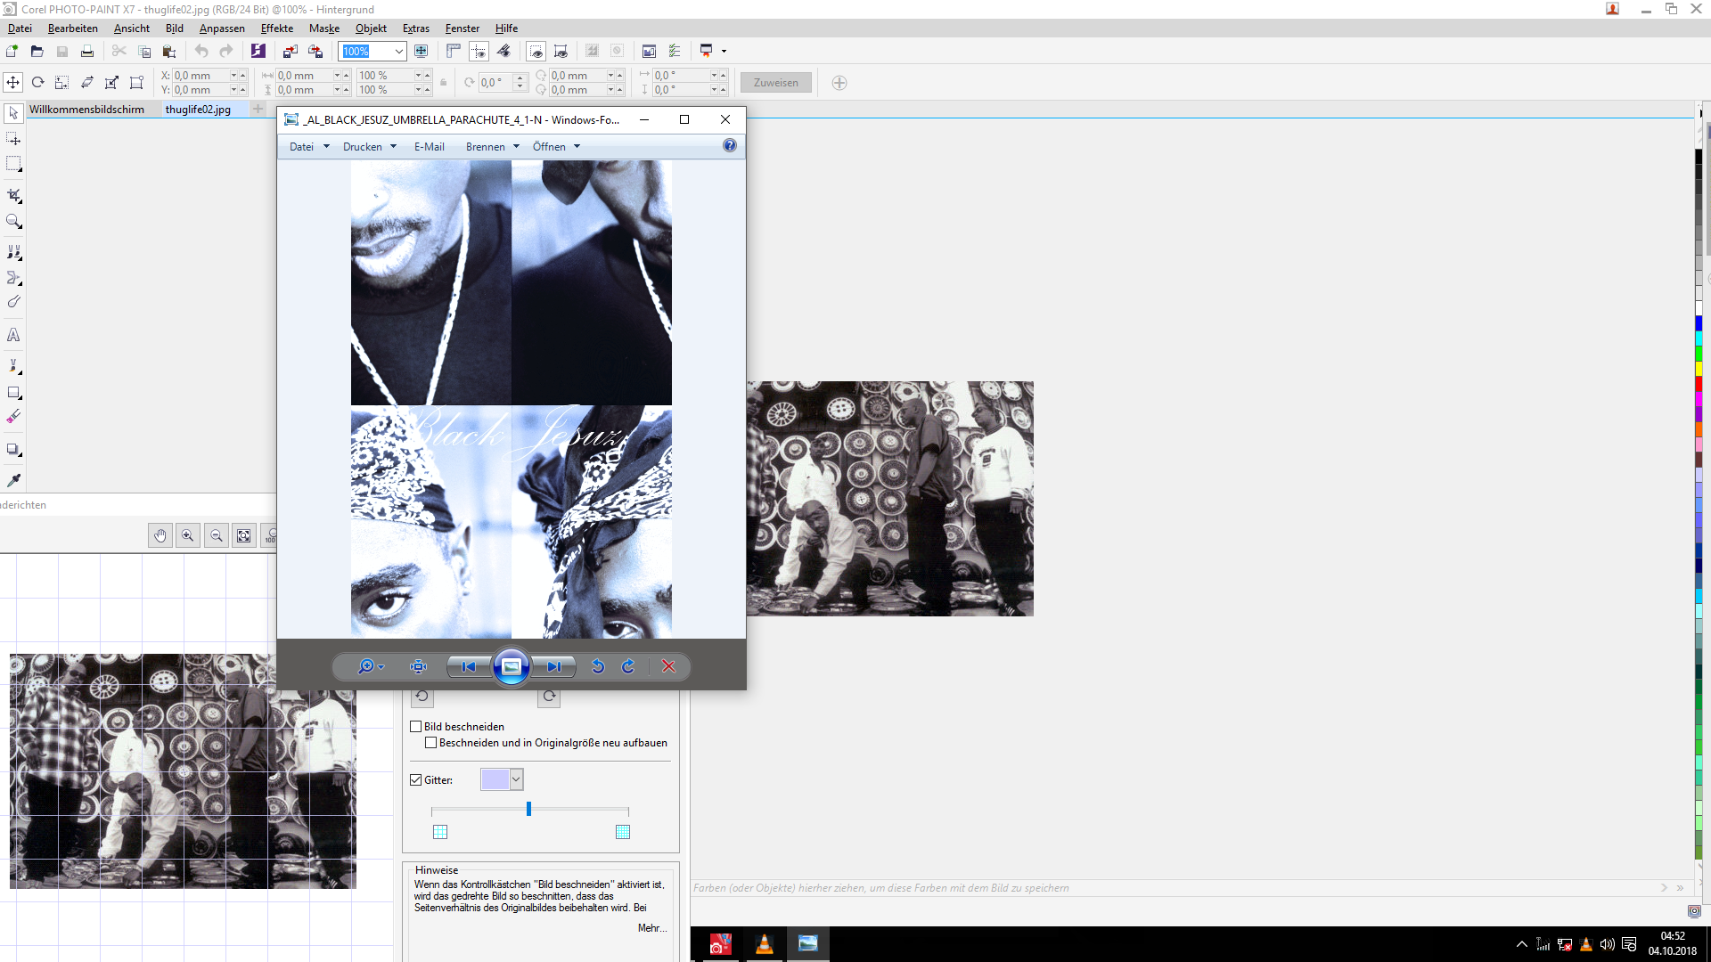The width and height of the screenshot is (1711, 962).
Task: Click the Paste icon in the toolbar
Action: [x=169, y=51]
